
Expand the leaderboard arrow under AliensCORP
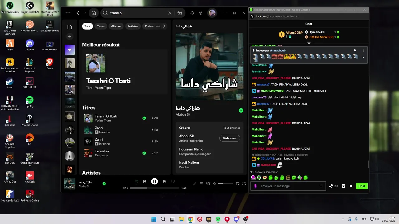[309, 43]
